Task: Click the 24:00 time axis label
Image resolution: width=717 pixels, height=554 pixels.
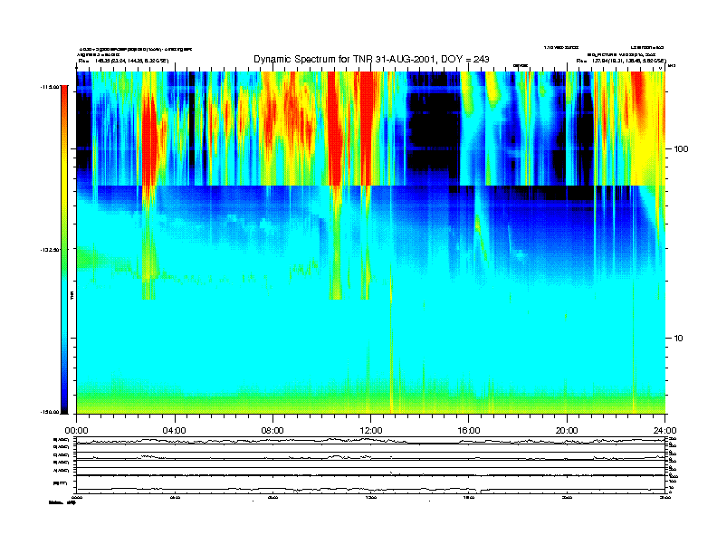Action: click(x=664, y=431)
